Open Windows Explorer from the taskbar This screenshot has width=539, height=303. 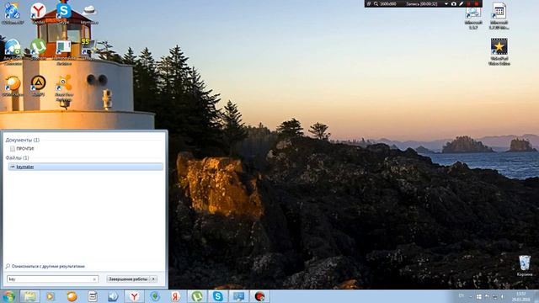[30, 296]
